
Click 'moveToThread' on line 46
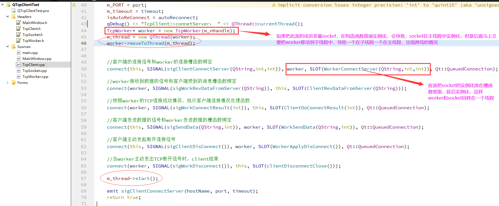click(x=147, y=43)
